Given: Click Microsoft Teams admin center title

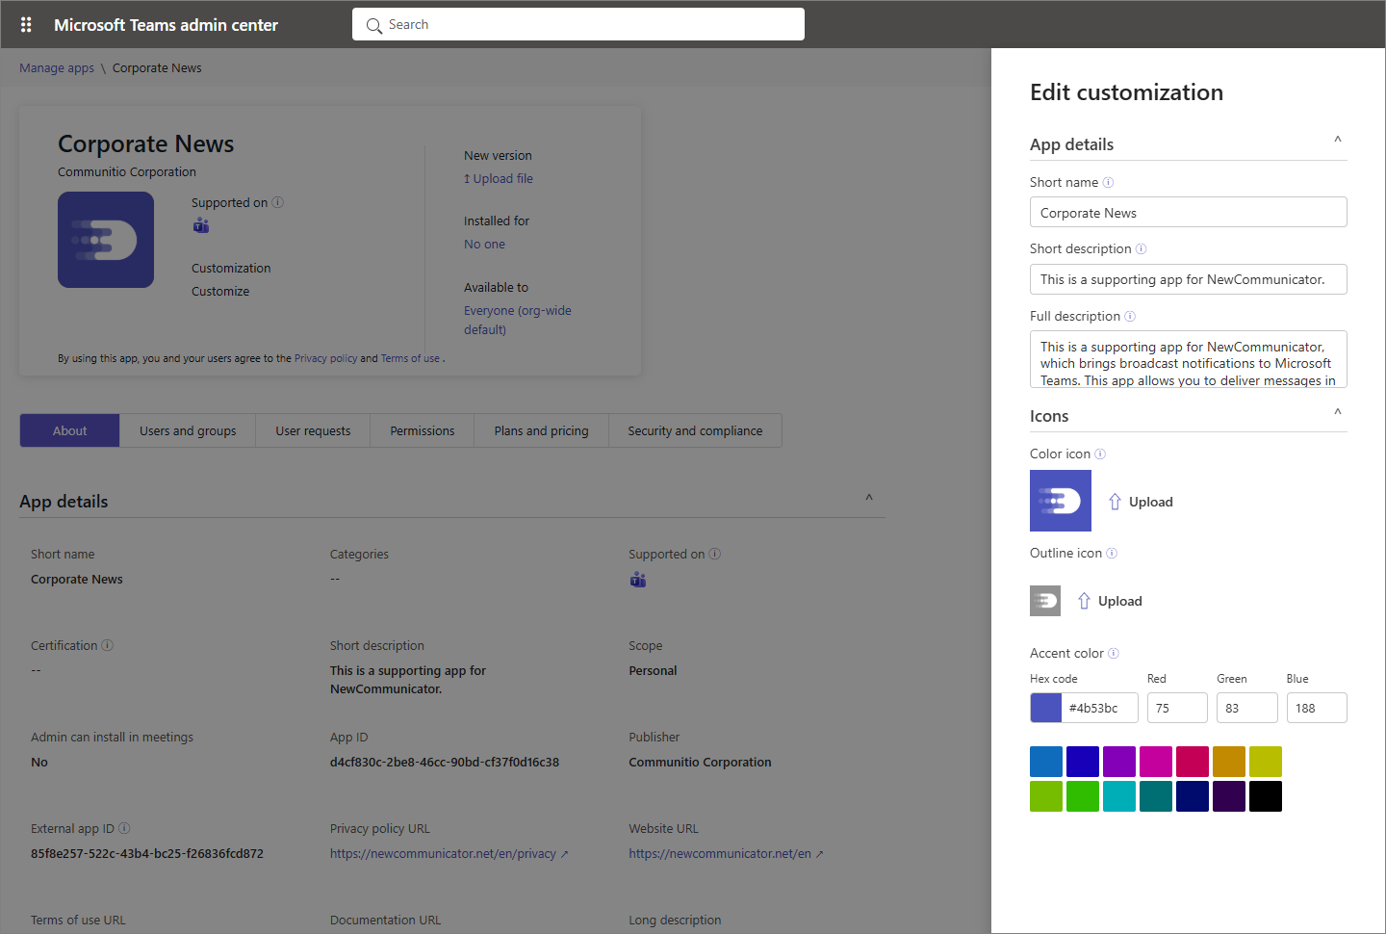Looking at the screenshot, I should coord(166,25).
